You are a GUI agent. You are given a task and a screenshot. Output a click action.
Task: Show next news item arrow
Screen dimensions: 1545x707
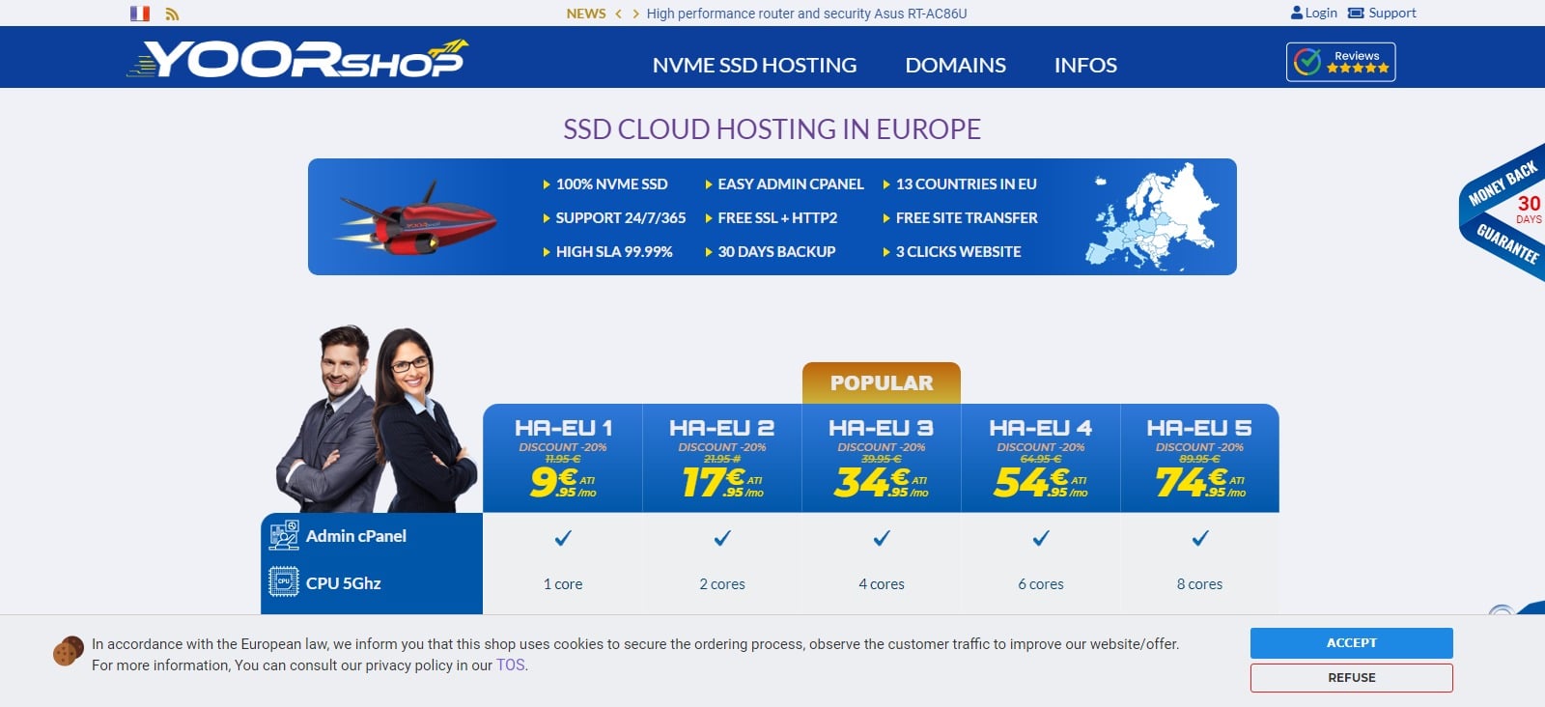pyautogui.click(x=635, y=14)
